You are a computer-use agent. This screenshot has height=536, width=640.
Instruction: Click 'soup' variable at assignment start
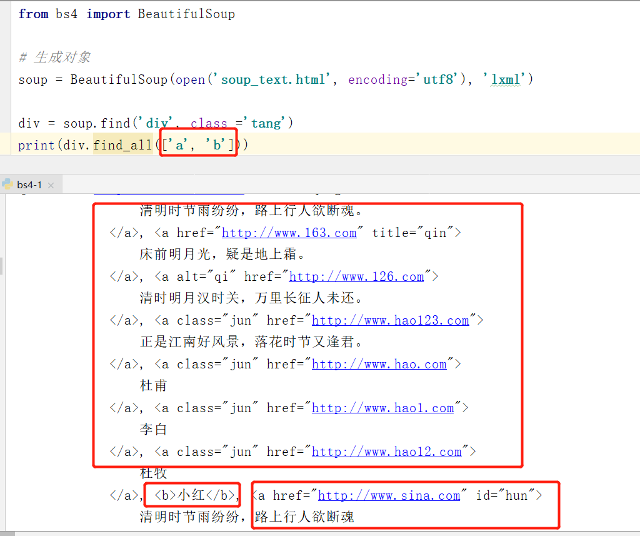[x=32, y=79]
